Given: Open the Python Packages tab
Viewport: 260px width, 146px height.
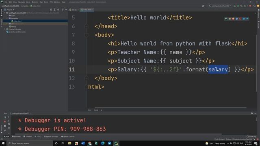Looking at the screenshot, I should pos(51,137).
